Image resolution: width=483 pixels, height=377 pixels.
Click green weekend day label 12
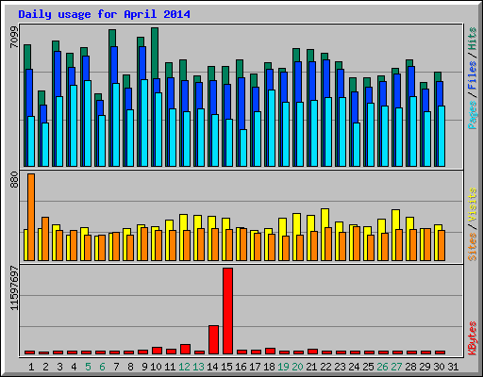[x=184, y=367]
